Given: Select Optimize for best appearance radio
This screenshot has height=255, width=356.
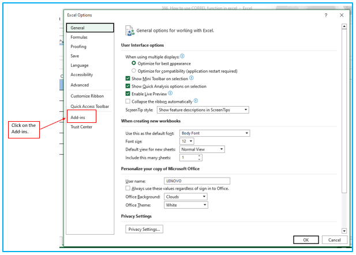Looking at the screenshot, I should [x=134, y=63].
